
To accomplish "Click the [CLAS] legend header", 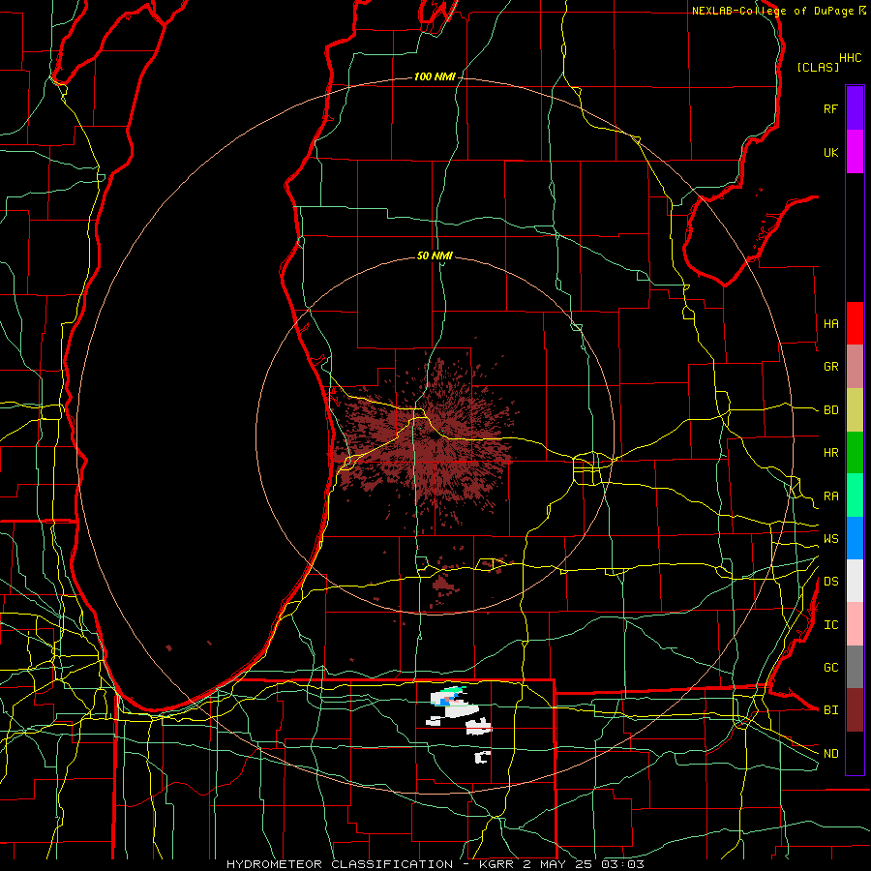I will (818, 67).
